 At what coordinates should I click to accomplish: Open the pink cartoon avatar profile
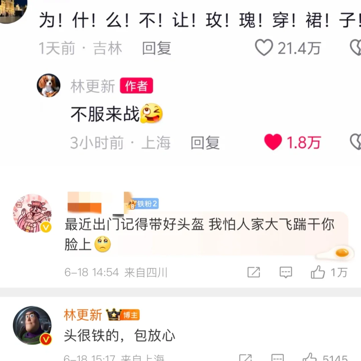click(32, 213)
